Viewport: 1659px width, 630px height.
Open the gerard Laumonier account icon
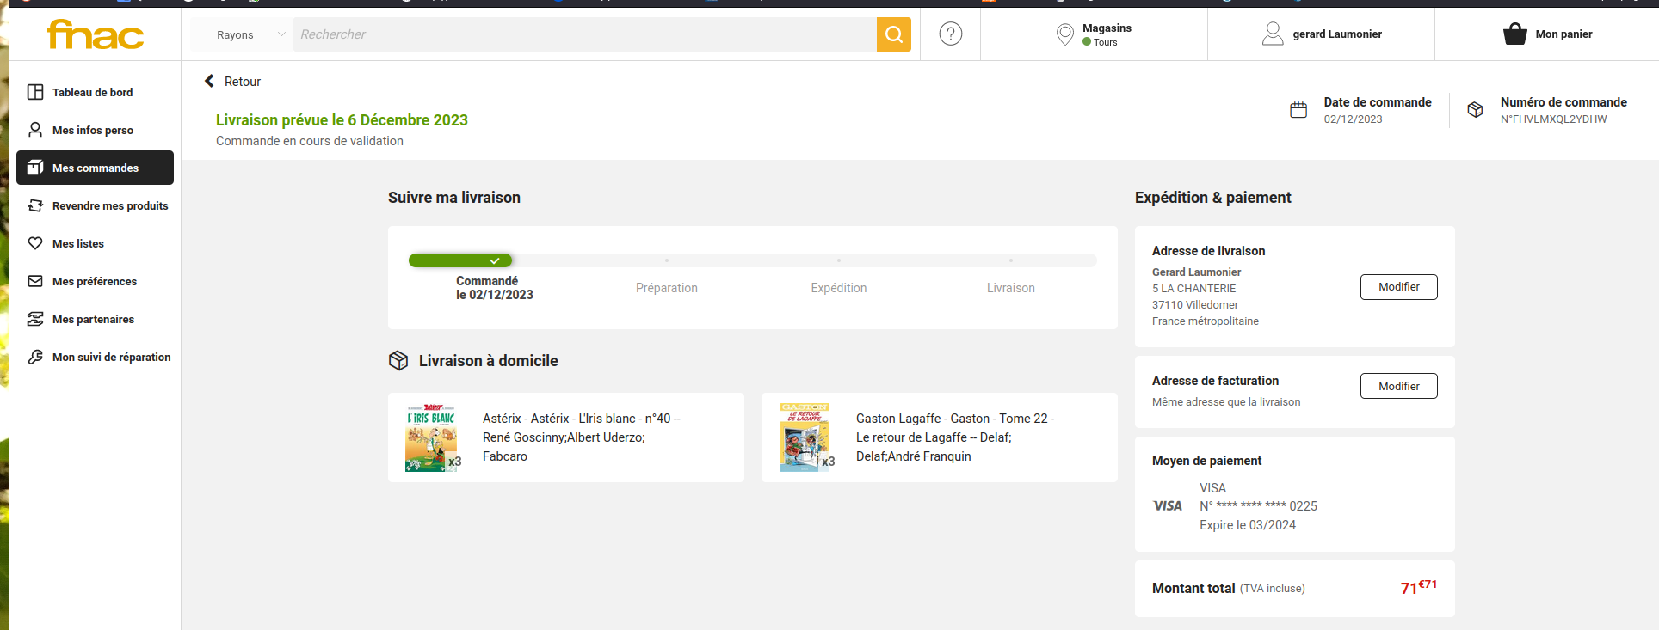click(1272, 34)
